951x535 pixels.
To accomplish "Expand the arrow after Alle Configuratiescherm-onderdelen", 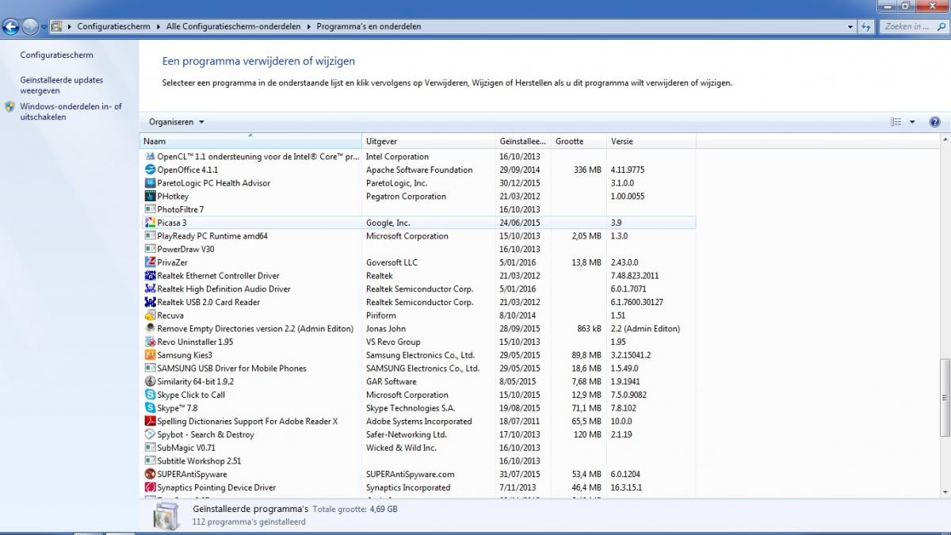I will pyautogui.click(x=309, y=26).
